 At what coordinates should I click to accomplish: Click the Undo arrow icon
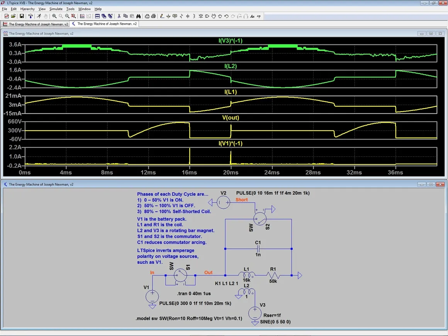tap(226, 16)
